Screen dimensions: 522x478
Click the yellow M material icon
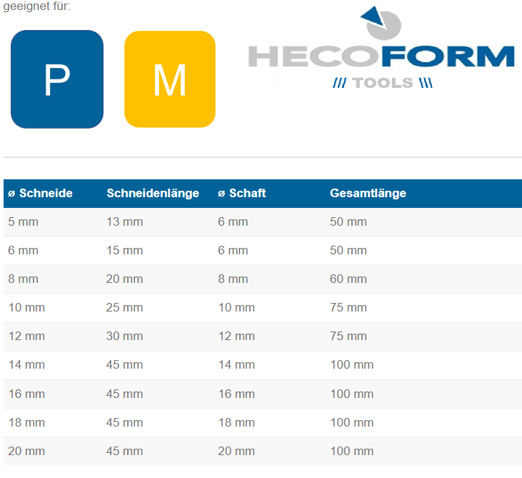pos(170,79)
